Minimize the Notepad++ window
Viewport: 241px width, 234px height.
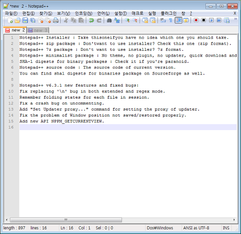click(211, 6)
